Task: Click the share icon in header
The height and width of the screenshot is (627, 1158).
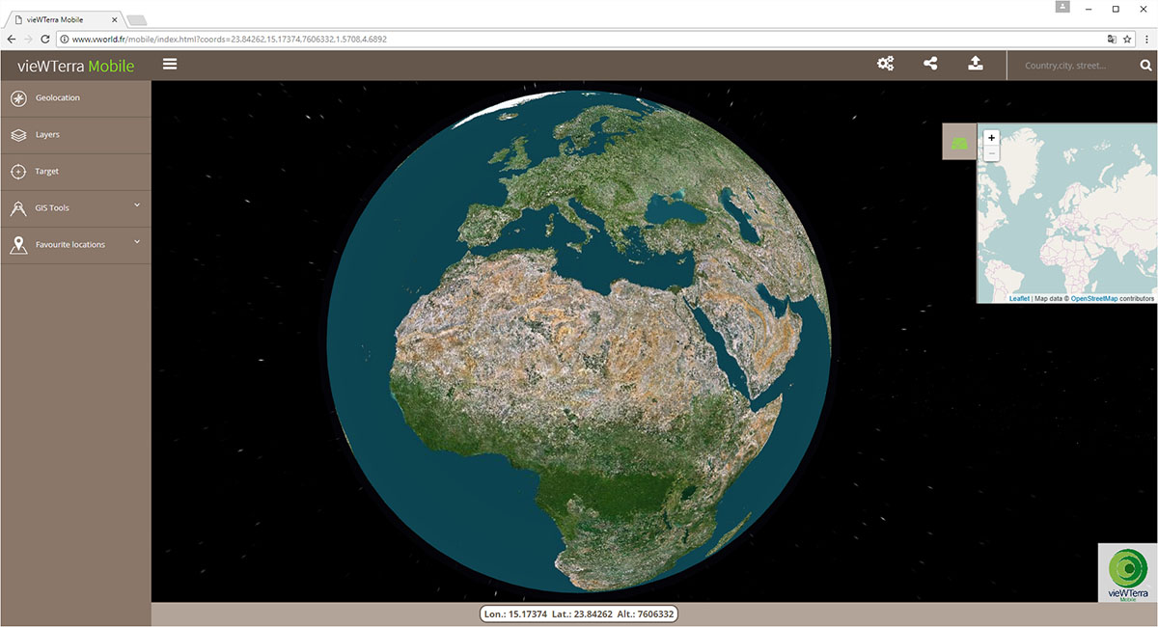Action: [x=930, y=64]
